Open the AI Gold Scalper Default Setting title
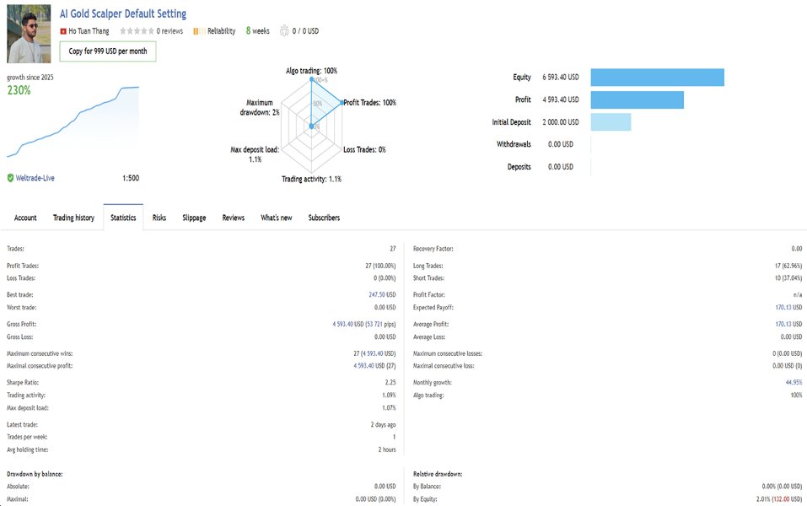This screenshot has width=807, height=506. pyautogui.click(x=123, y=13)
